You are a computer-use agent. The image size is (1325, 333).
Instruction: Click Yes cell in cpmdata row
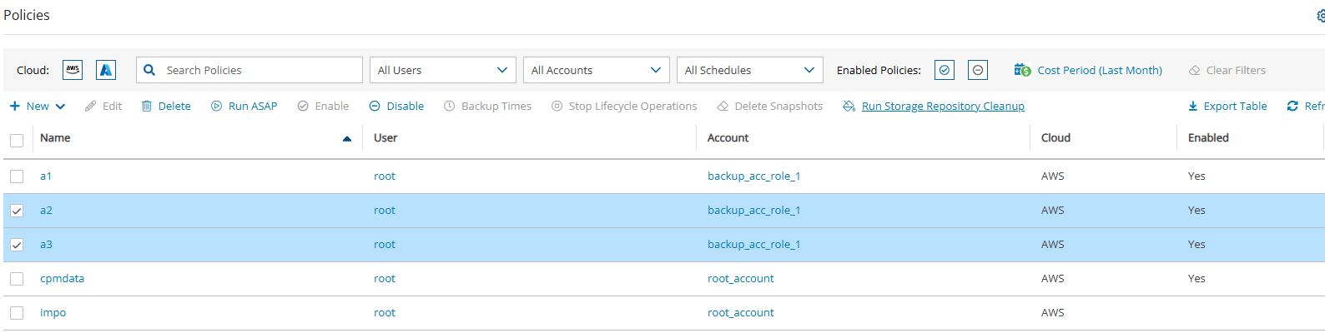coord(1197,279)
